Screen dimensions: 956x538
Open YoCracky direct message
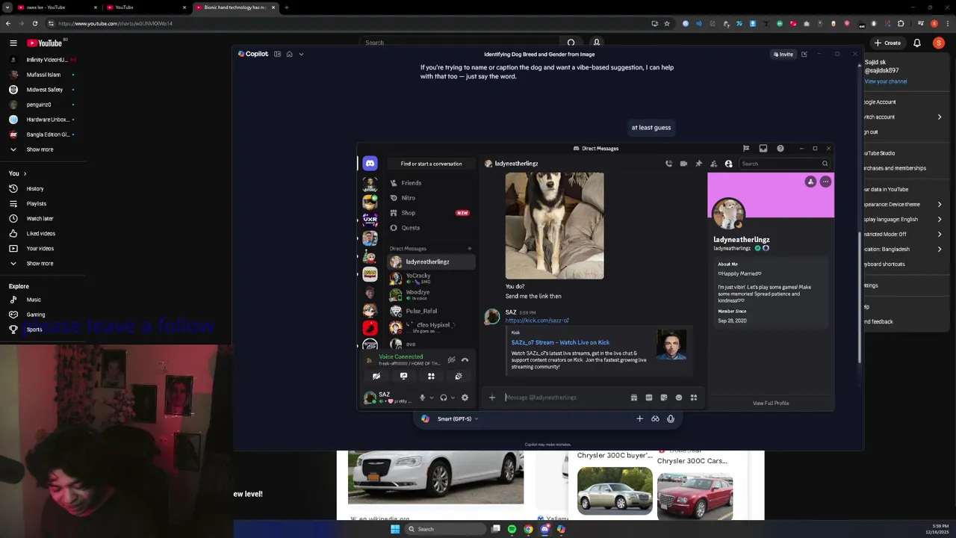[430, 278]
